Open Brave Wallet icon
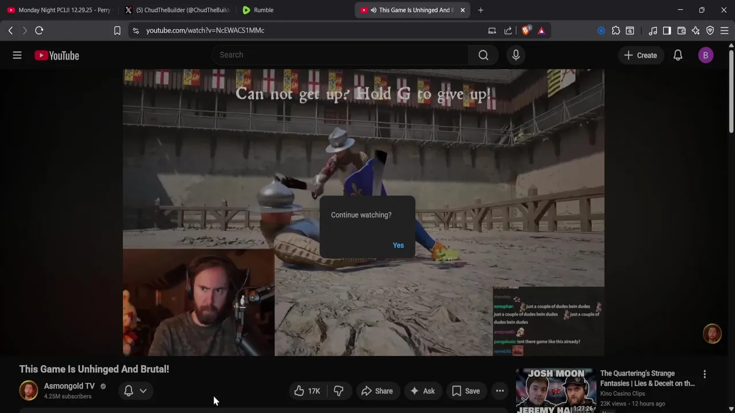Viewport: 735px width, 413px height. (682, 30)
